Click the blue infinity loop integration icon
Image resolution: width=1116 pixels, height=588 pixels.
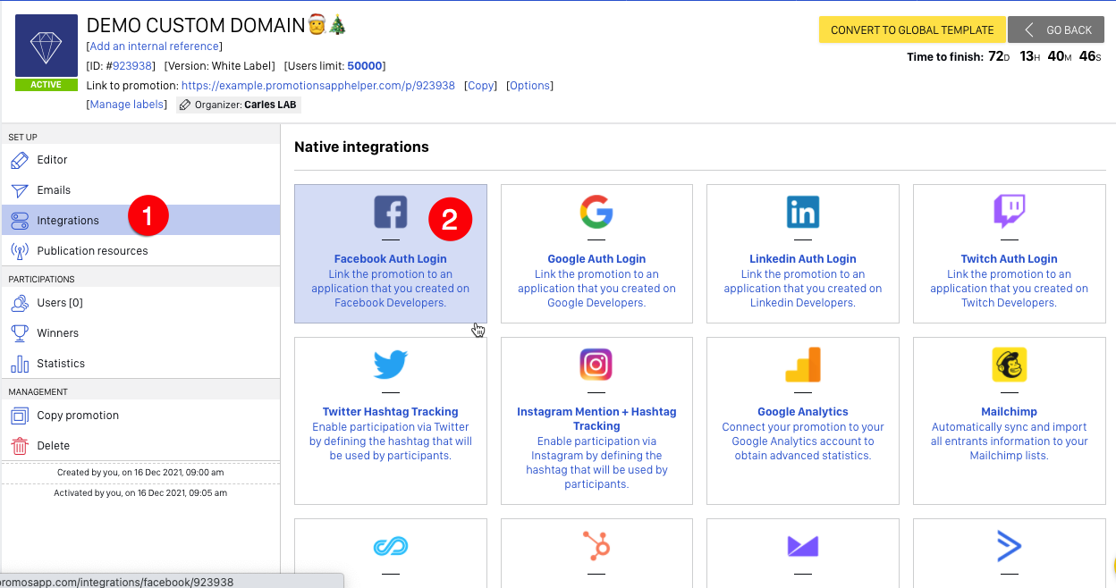click(391, 546)
